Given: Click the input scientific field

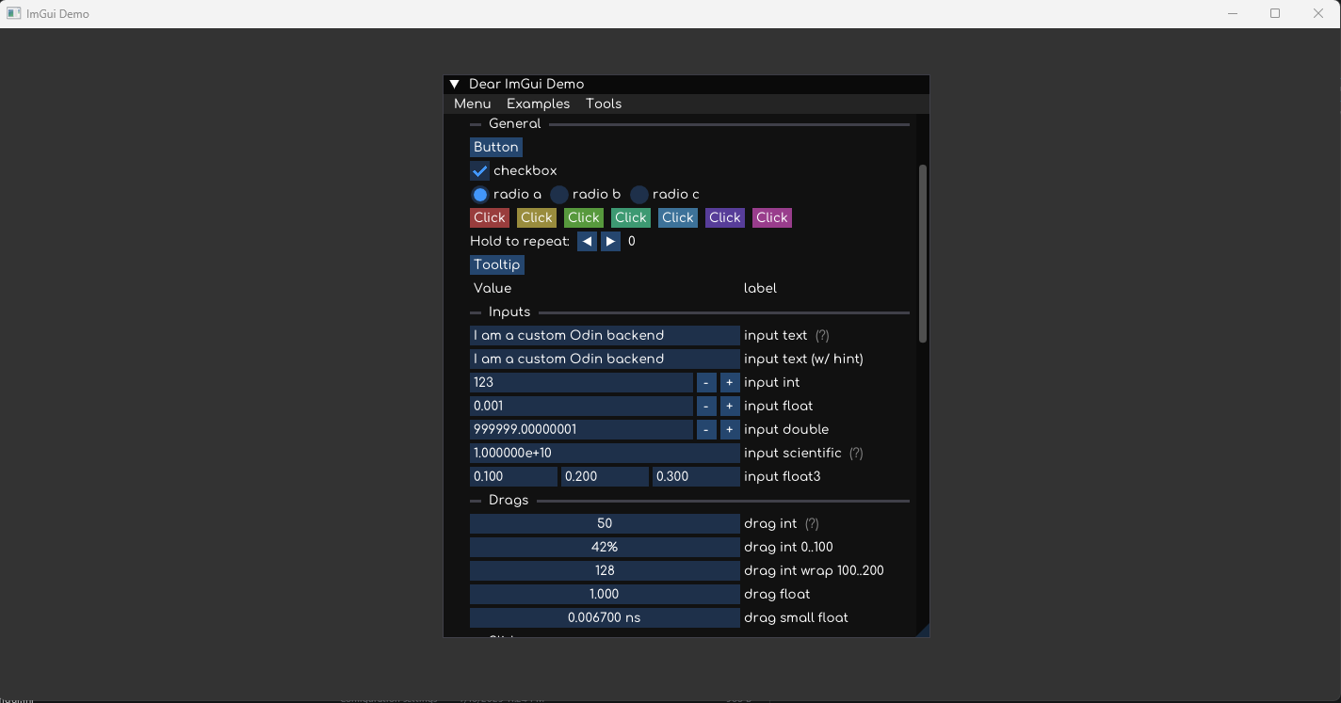Looking at the screenshot, I should pyautogui.click(x=605, y=453).
